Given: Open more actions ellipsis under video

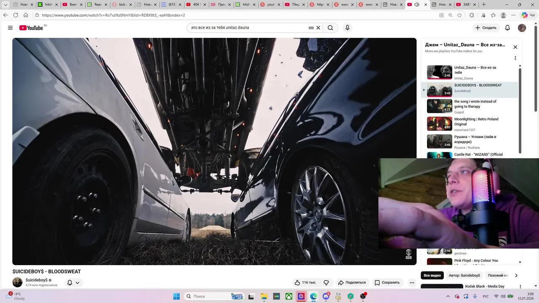Looking at the screenshot, I should [x=412, y=282].
